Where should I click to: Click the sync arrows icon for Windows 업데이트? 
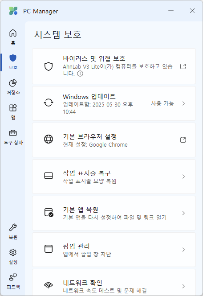[49, 103]
